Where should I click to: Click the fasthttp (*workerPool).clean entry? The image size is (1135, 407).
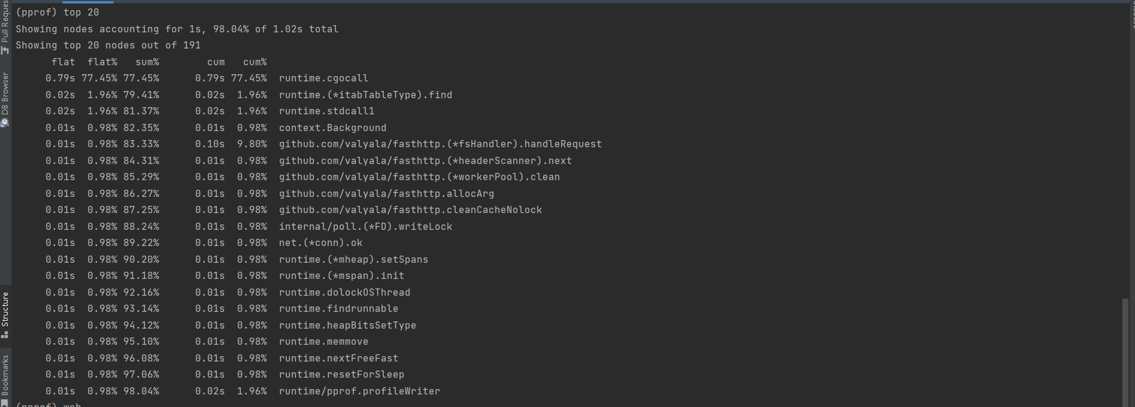pos(419,177)
